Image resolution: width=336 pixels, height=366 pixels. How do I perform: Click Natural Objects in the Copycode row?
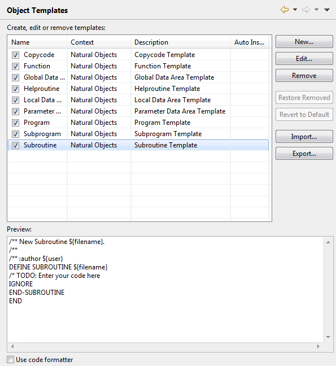[x=94, y=55]
